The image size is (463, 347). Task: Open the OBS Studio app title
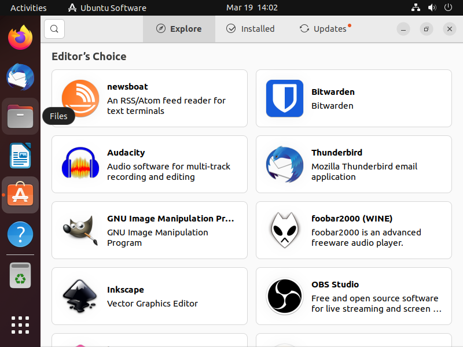[x=335, y=285]
